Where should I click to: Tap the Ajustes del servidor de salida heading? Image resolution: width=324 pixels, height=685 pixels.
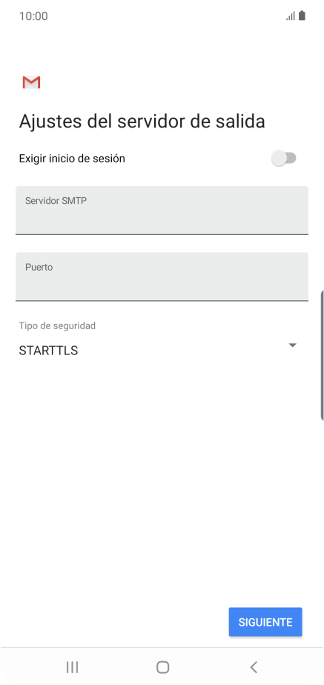(x=142, y=122)
